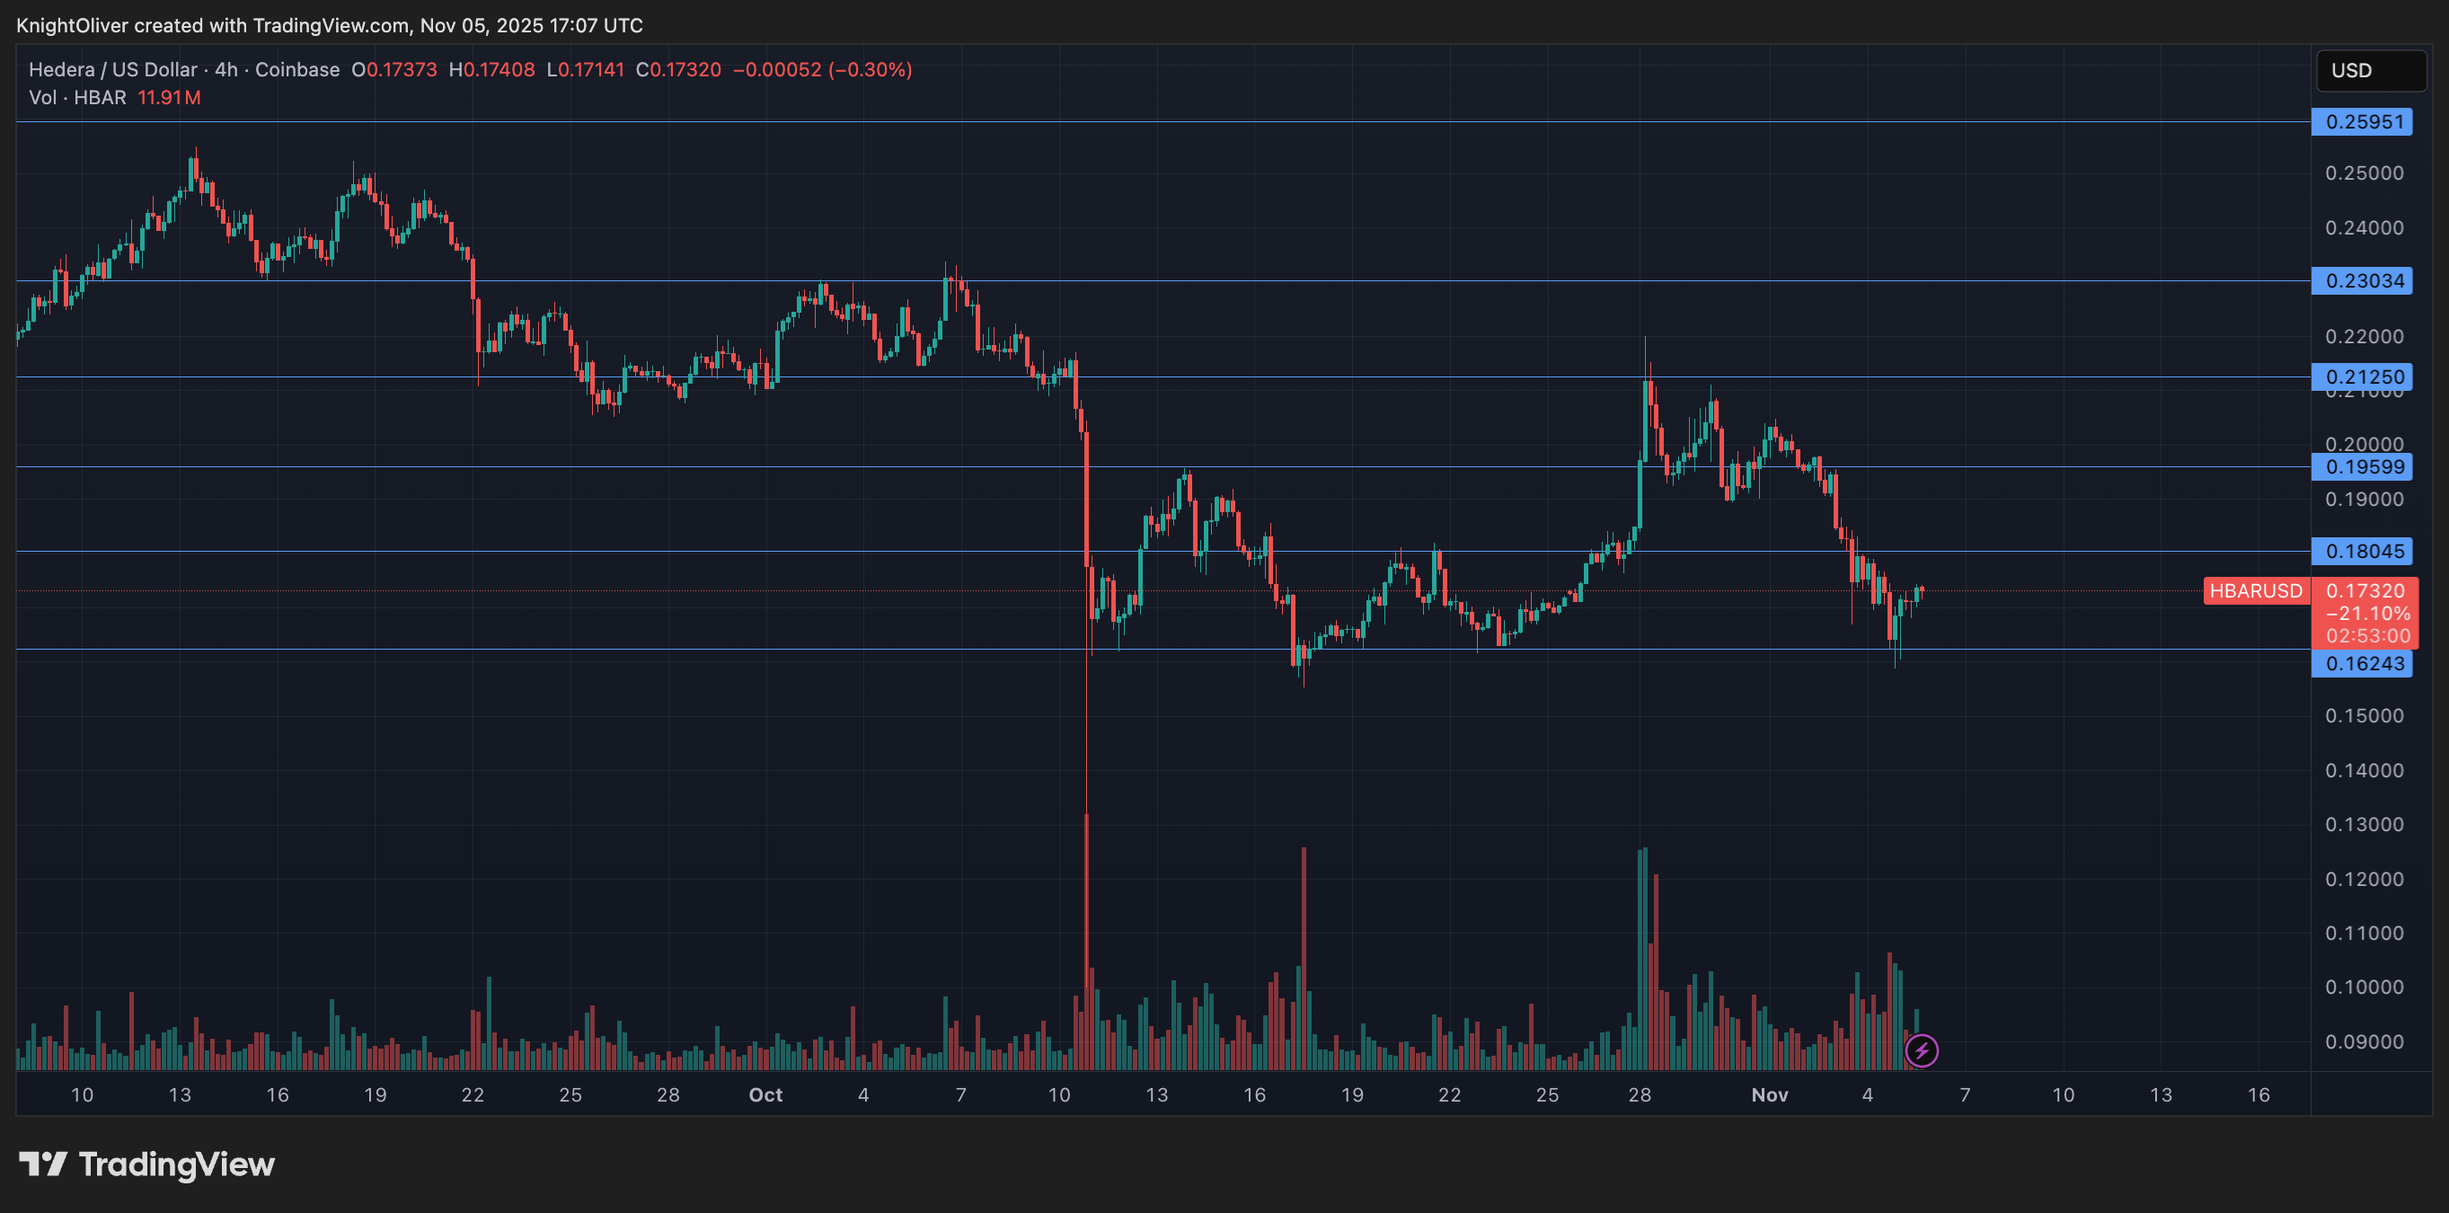Click the purple lightning bolt icon

[1922, 1050]
